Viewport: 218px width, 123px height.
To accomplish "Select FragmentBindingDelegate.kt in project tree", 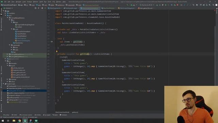I will 25,25.
